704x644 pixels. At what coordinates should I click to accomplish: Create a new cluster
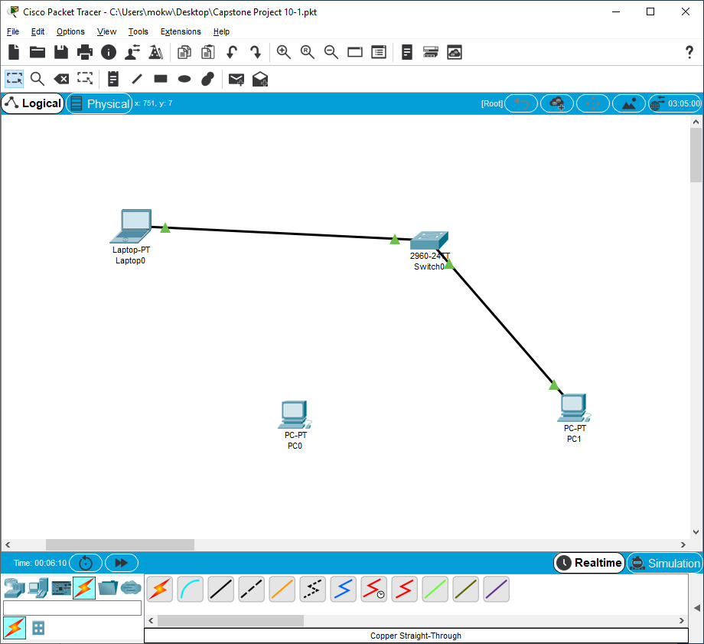[557, 103]
